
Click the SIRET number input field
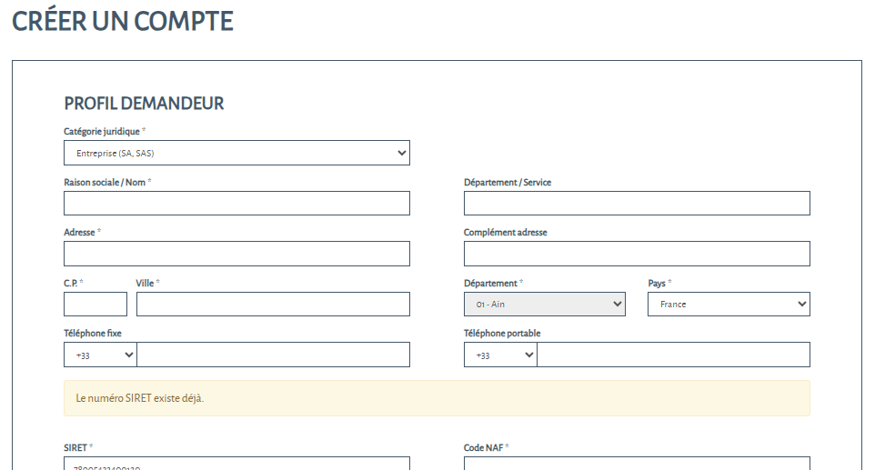pos(236,464)
